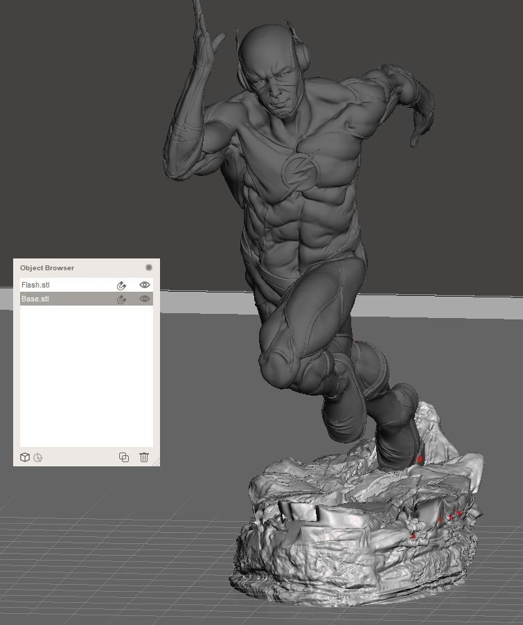Duplicate the selected object
The height and width of the screenshot is (625, 523).
124,457
